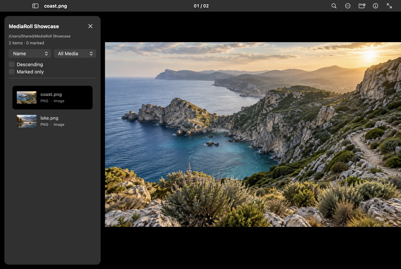Image resolution: width=401 pixels, height=269 pixels.
Task: Click the /Users/Shared/MediaRoll Showcase path
Action: click(x=40, y=36)
